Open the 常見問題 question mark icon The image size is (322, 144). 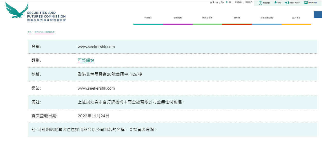pos(260,3)
